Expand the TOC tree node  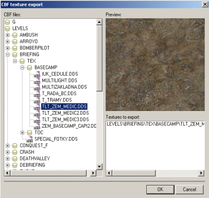pos(22,133)
